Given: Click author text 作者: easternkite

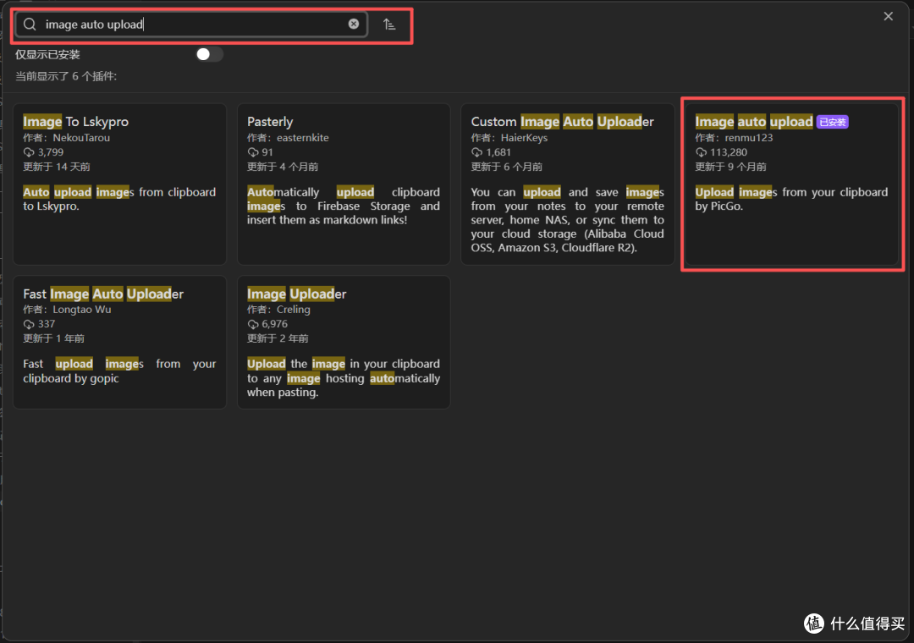Looking at the screenshot, I should (x=288, y=138).
